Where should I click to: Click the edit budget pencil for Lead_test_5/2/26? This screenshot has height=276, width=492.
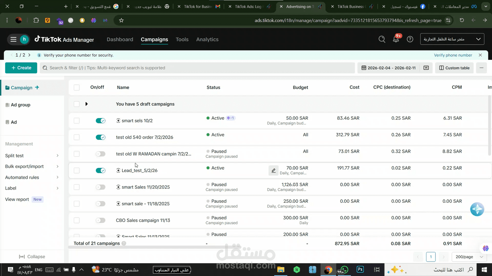tap(273, 171)
